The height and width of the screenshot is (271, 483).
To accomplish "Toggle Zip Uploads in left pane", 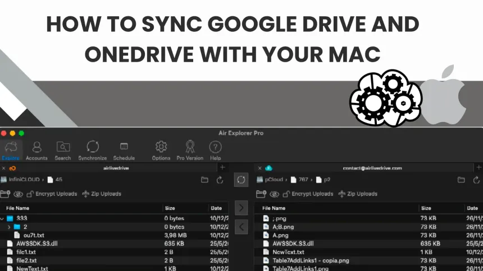I will pyautogui.click(x=102, y=194).
